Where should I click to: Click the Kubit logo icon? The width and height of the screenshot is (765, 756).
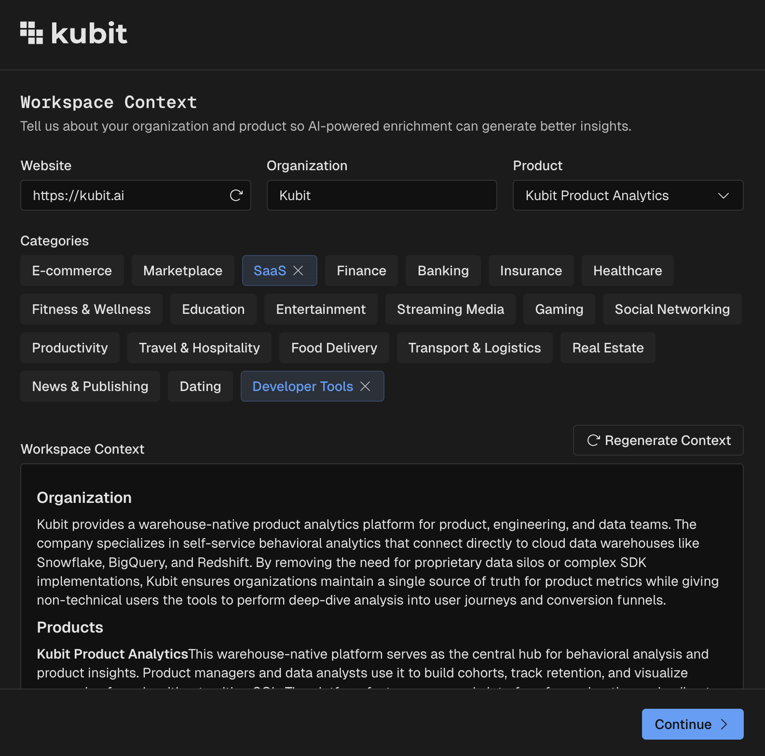pyautogui.click(x=32, y=33)
